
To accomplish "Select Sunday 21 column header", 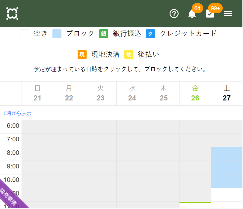I will pyautogui.click(x=37, y=93).
